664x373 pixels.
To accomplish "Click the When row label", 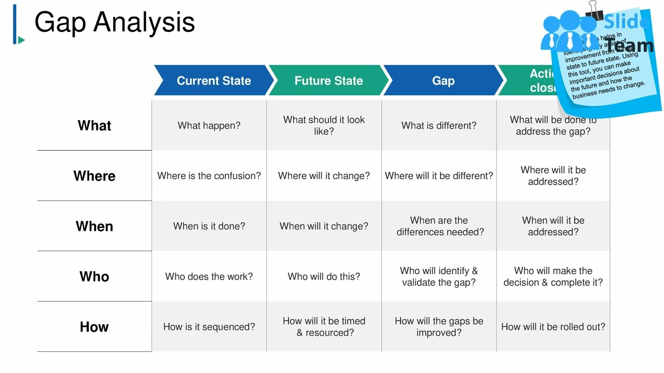I will 94,226.
